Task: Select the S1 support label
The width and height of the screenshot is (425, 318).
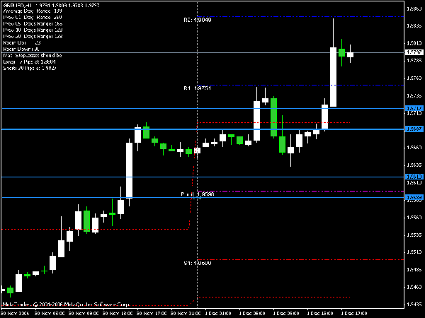Action: tap(198, 263)
